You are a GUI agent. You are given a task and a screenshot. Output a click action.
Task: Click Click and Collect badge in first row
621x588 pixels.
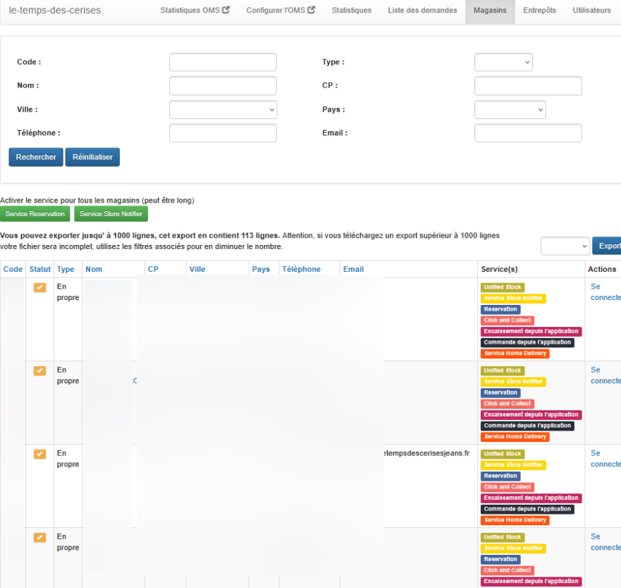click(x=508, y=320)
